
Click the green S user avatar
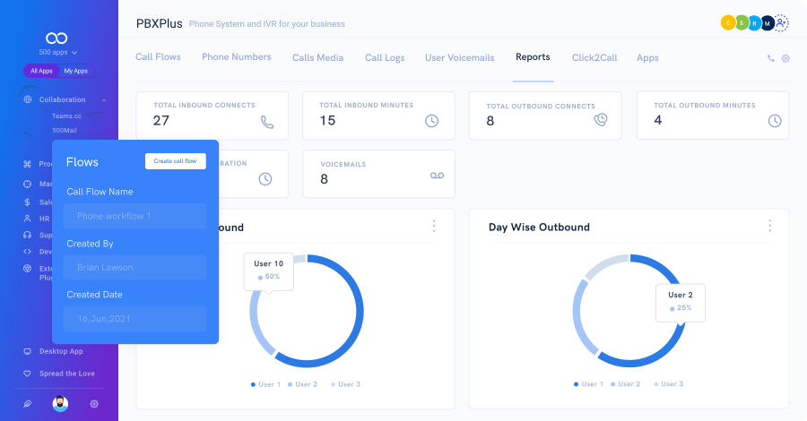point(742,22)
